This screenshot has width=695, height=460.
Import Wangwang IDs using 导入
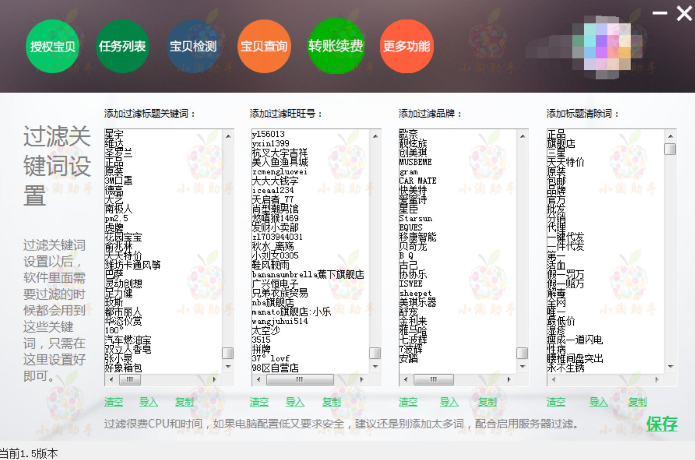coord(295,402)
